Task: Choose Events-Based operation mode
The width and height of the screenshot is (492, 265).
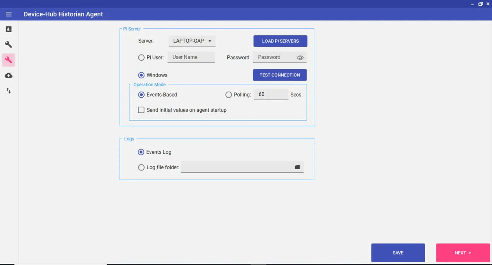Action: point(141,95)
